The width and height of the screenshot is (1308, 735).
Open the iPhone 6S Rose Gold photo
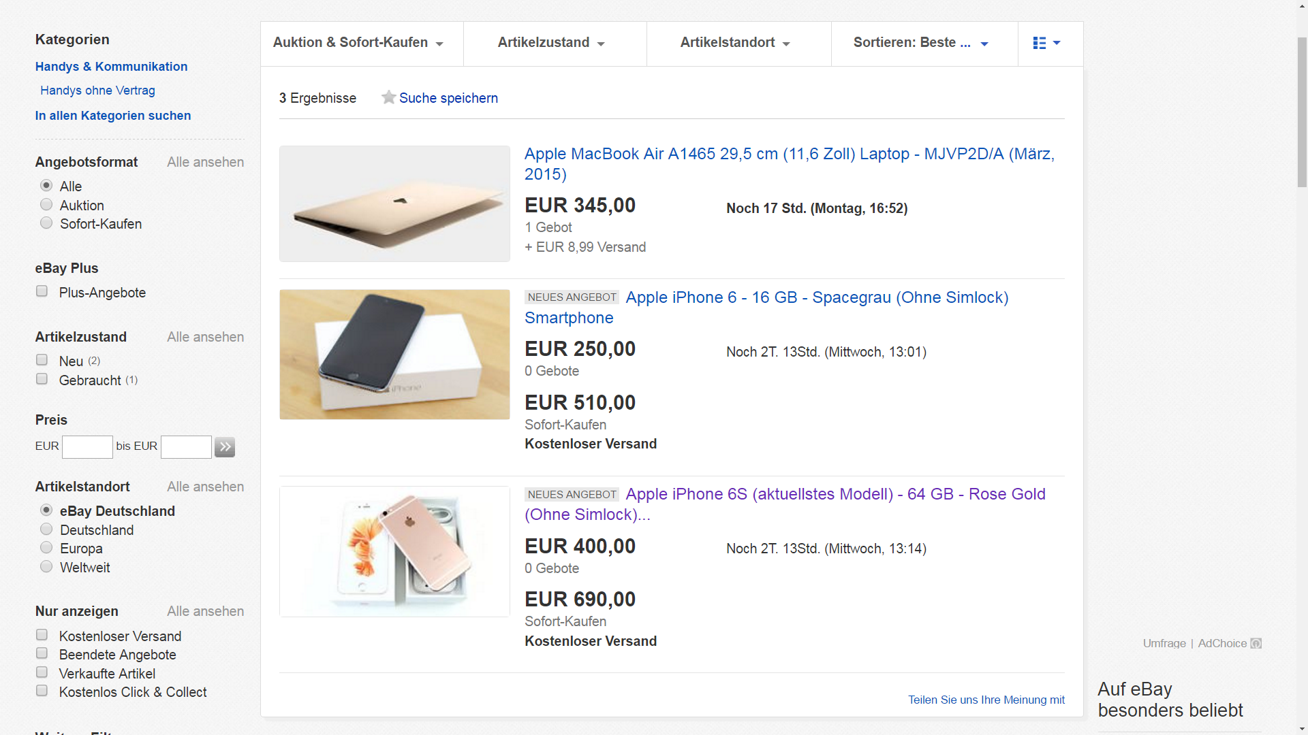click(x=394, y=551)
